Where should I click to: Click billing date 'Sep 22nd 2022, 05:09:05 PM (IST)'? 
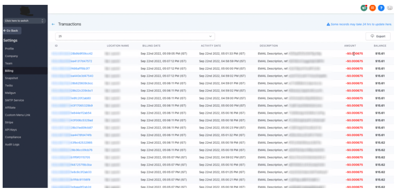(164, 54)
